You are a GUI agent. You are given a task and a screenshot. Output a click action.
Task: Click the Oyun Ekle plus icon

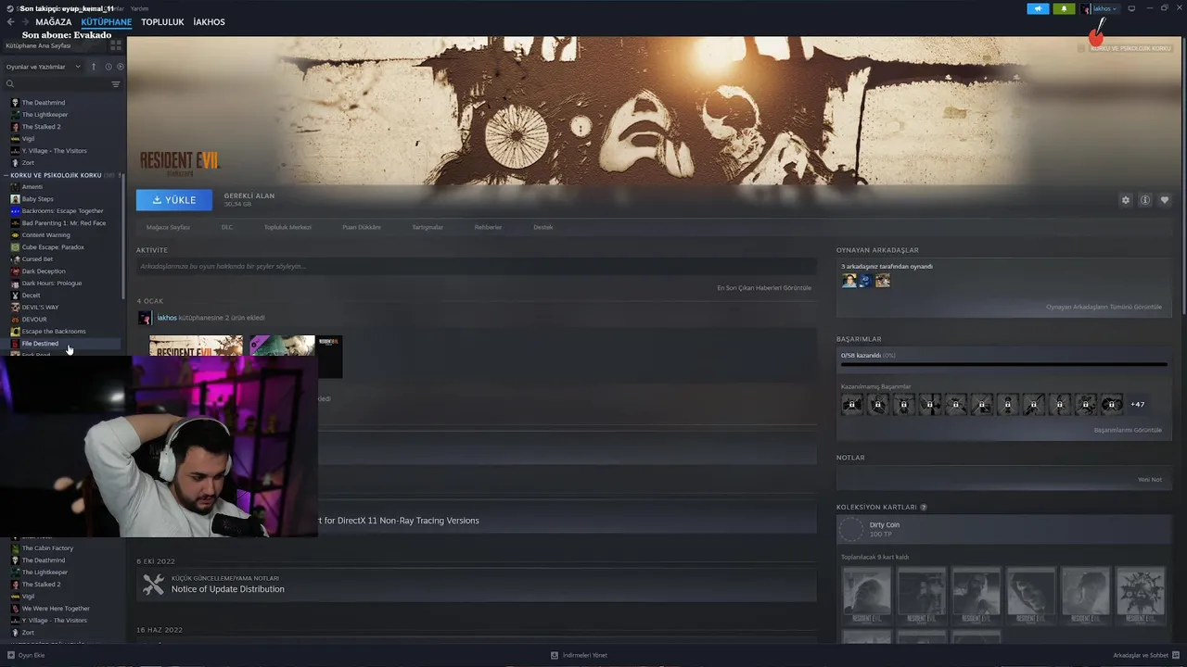[x=11, y=655]
